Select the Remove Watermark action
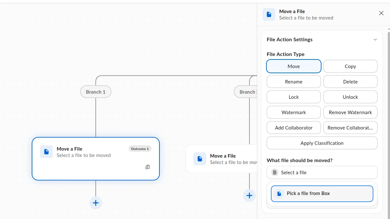390x219 pixels. pos(350,112)
